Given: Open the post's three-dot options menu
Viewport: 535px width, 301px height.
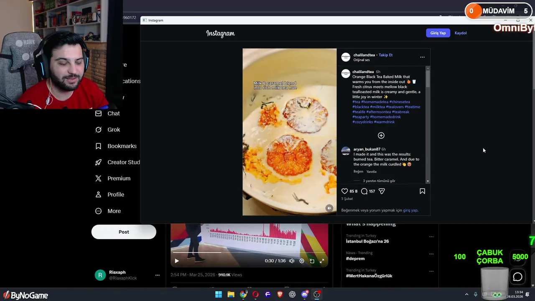Looking at the screenshot, I should click(422, 57).
